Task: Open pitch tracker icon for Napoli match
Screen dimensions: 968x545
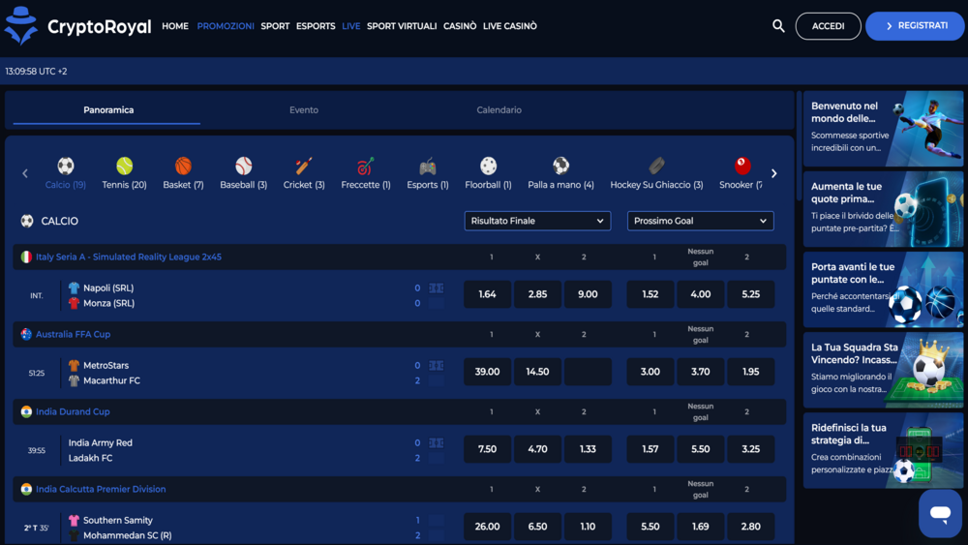Action: [436, 288]
